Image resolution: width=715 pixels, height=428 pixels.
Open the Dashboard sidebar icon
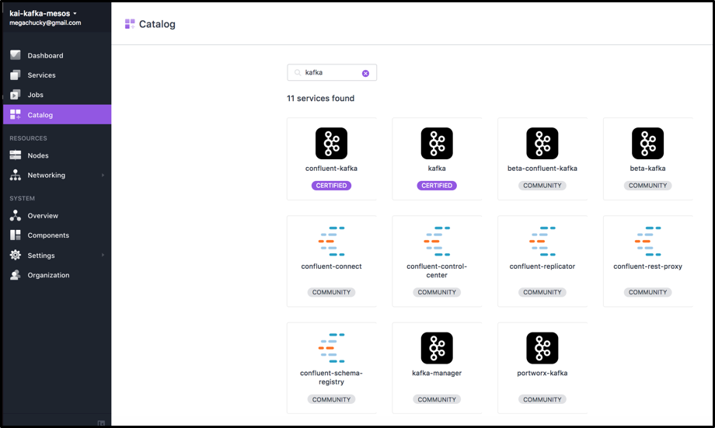(x=16, y=55)
